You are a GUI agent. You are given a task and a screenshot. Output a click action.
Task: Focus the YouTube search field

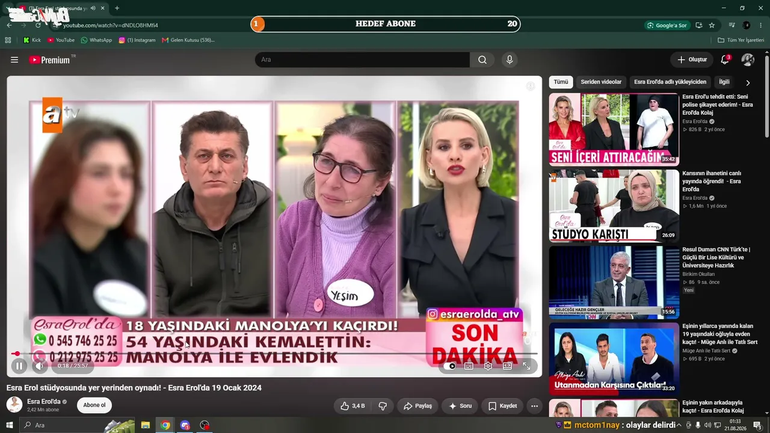pyautogui.click(x=362, y=60)
